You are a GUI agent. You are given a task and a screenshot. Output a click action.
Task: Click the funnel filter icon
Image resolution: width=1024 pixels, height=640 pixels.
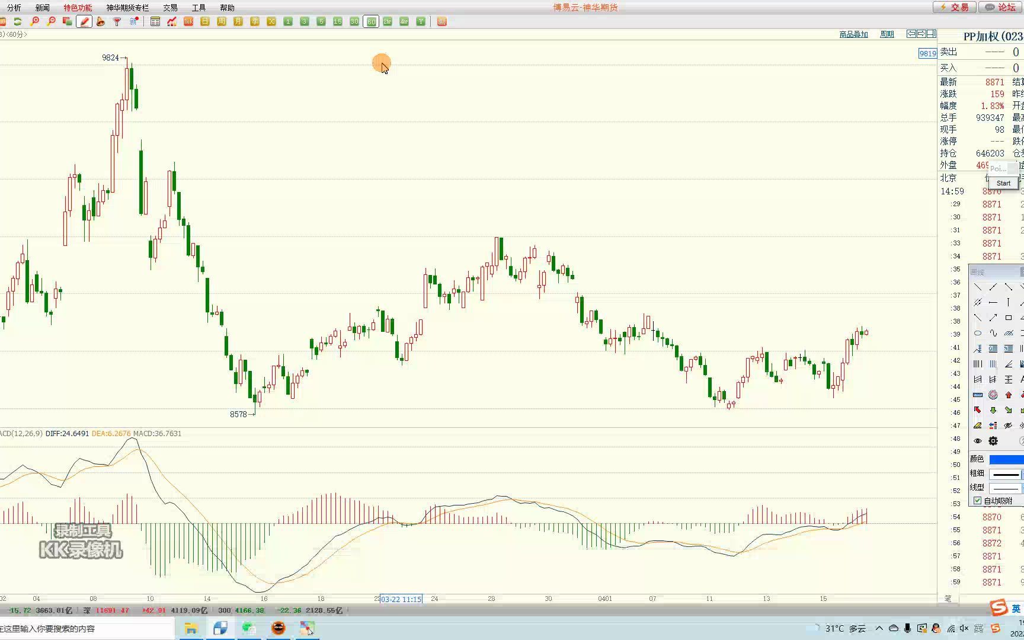[117, 22]
